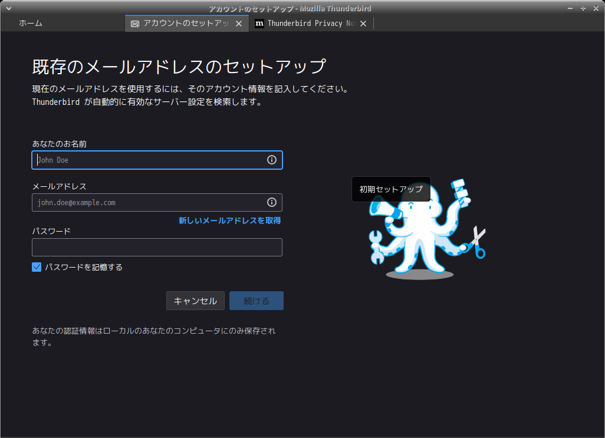
Task: Focus the パスワード input field
Action: (x=157, y=247)
